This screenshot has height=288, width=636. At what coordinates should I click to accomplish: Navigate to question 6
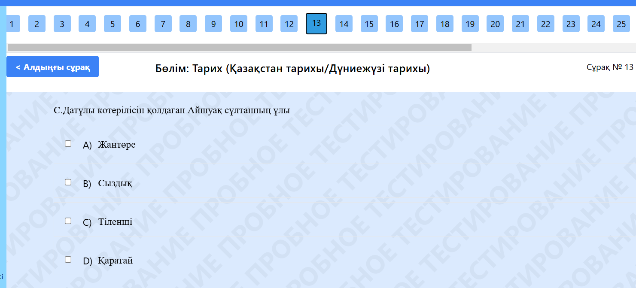tap(138, 24)
